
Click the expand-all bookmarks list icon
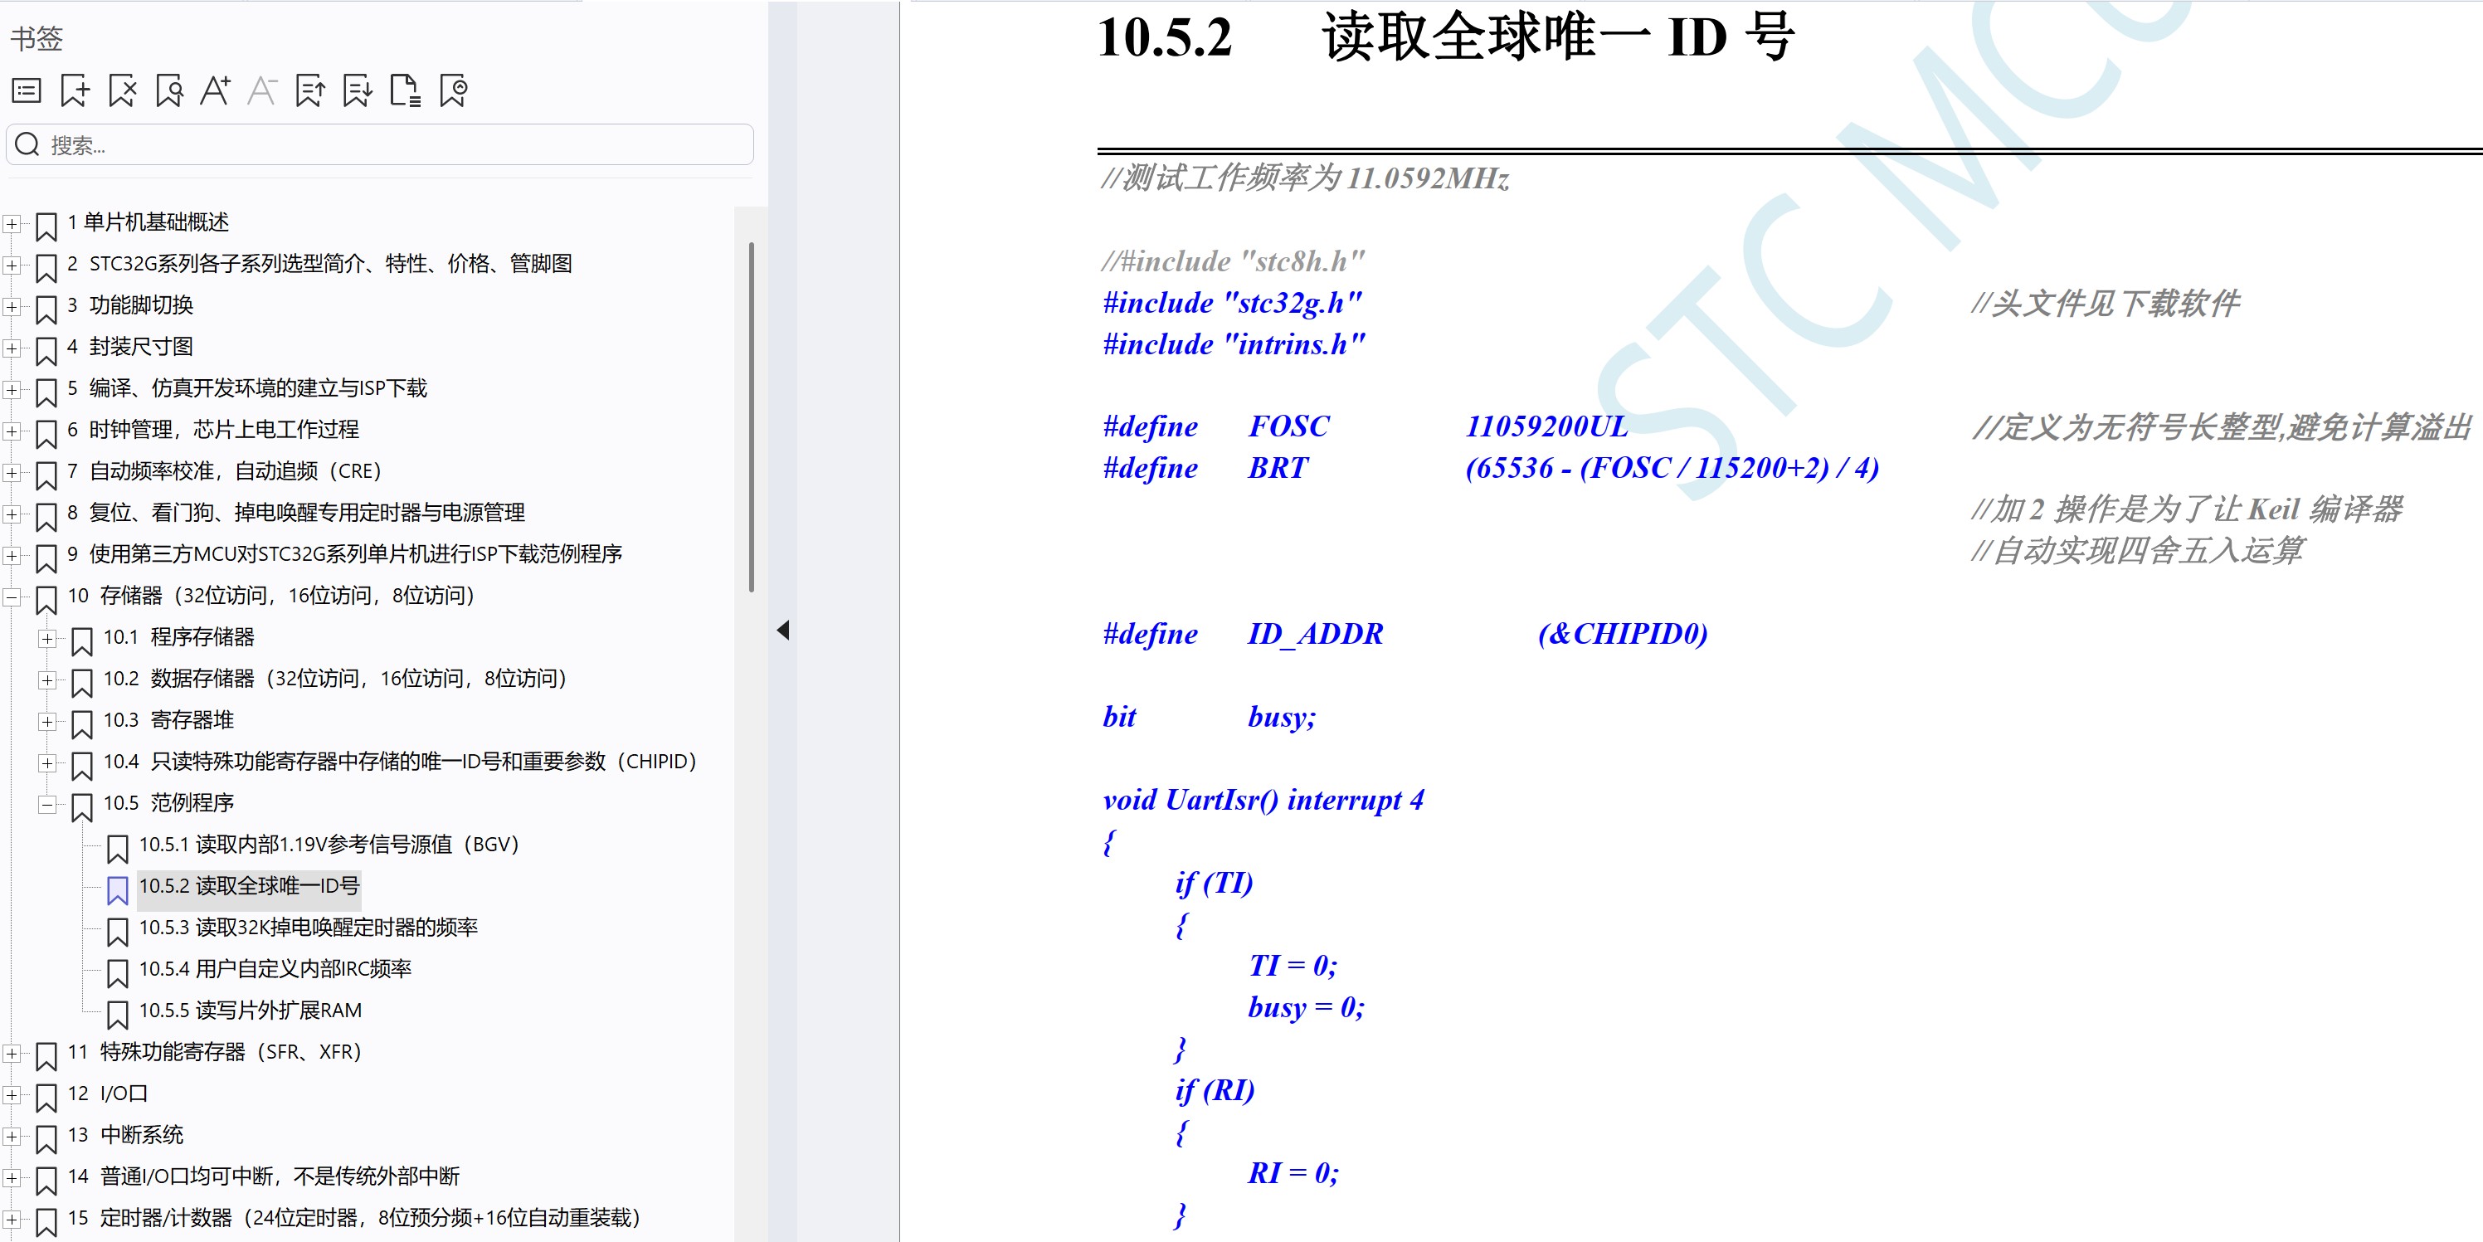26,91
